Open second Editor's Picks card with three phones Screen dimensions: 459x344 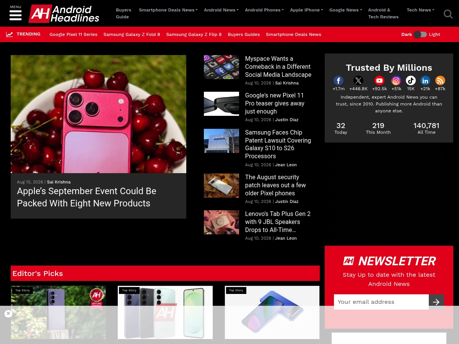tap(165, 312)
